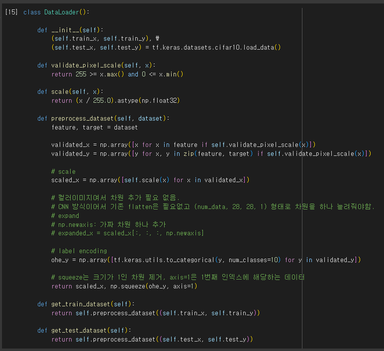This screenshot has width=384, height=351.
Task: Click the (self.train_x, self.train_y) line
Action: pos(105,38)
